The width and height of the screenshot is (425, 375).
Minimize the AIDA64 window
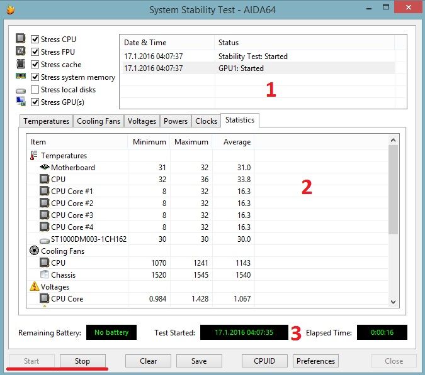pyautogui.click(x=369, y=8)
